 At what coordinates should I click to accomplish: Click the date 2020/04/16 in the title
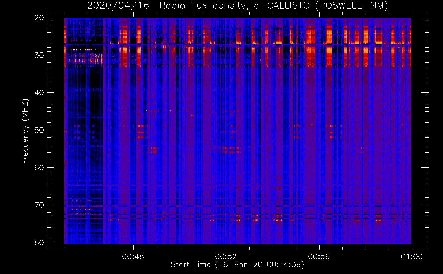(x=118, y=5)
